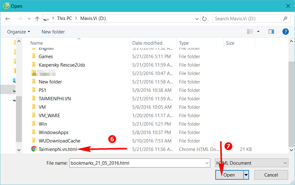
Task: Click the New folder button
Action: coord(53,32)
